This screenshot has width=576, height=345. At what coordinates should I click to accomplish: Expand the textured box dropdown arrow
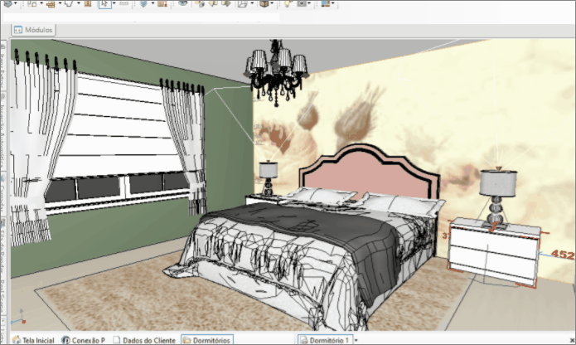point(272,3)
